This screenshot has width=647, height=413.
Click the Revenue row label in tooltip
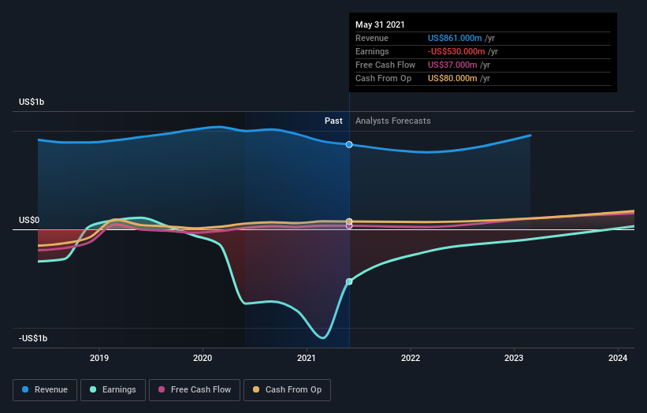coord(372,38)
